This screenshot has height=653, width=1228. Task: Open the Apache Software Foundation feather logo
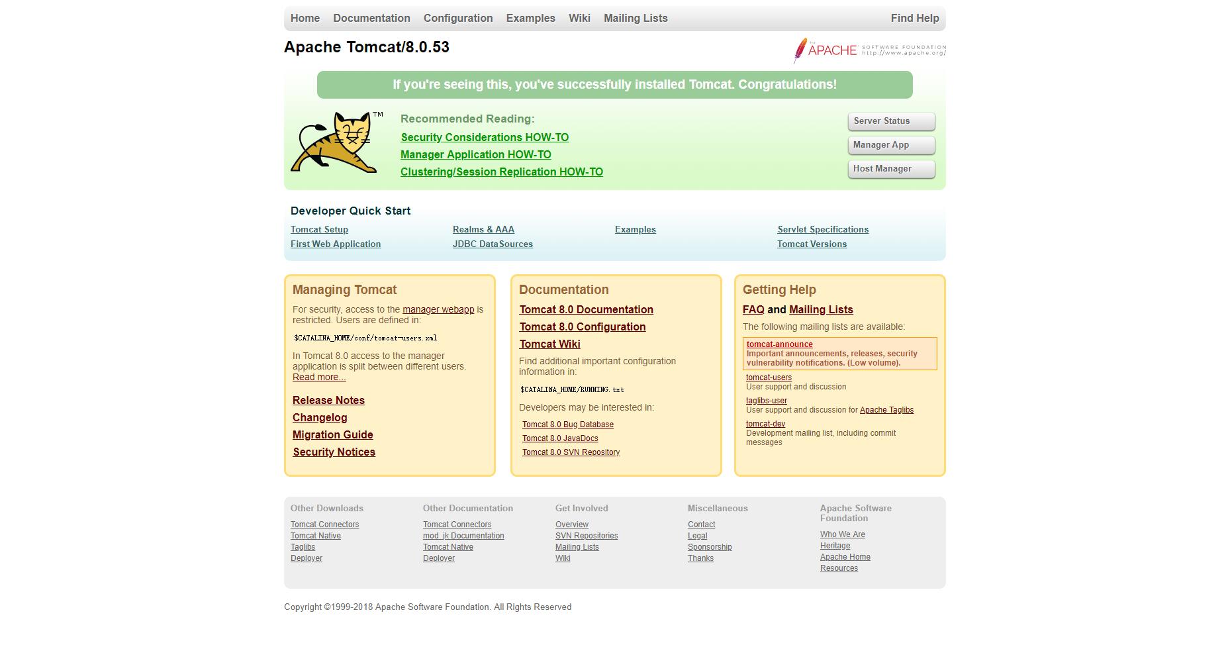click(870, 50)
